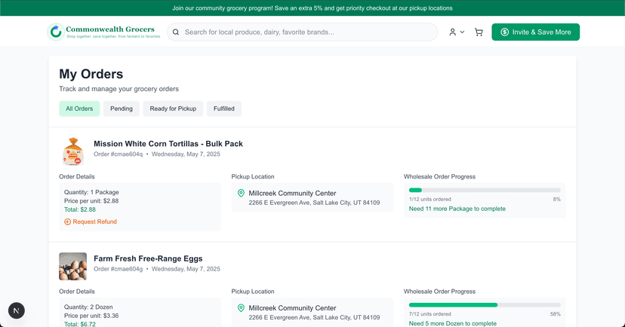
Task: Switch to the Ready for Pickup tab
Action: [173, 108]
